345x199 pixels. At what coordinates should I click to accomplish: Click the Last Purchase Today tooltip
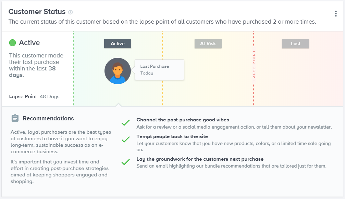pyautogui.click(x=160, y=70)
